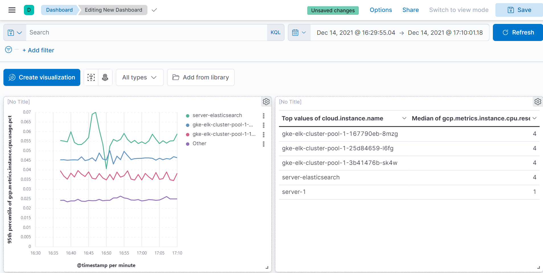
Task: Click the pink gke-elk-cluster-pool-1-1... legend dot
Action: pos(188,134)
